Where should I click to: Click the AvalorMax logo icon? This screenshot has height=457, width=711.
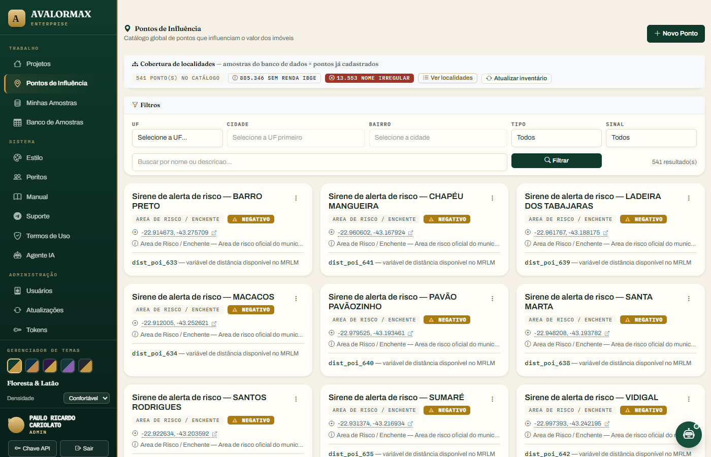pyautogui.click(x=16, y=18)
